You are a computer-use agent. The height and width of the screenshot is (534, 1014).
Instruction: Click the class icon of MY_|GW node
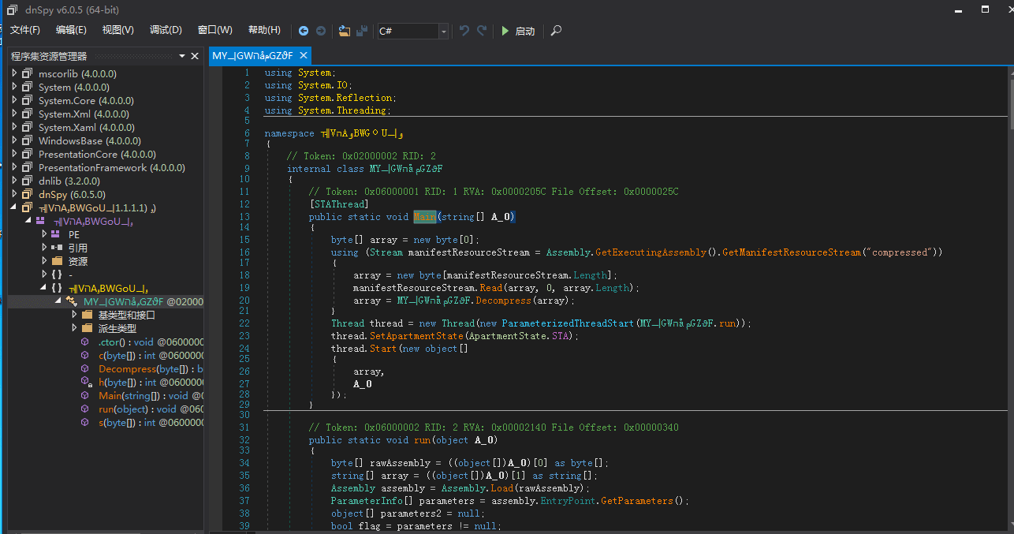point(72,301)
